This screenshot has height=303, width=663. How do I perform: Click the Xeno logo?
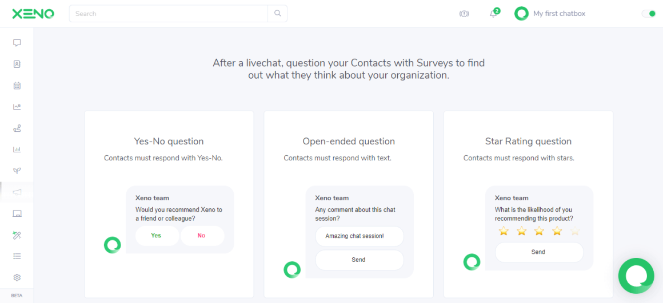tap(33, 14)
